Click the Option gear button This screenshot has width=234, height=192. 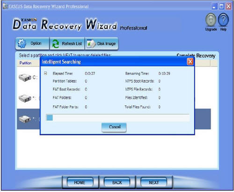click(32, 44)
